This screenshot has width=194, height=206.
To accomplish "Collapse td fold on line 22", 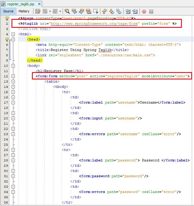I will pyautogui.click(x=13, y=129).
